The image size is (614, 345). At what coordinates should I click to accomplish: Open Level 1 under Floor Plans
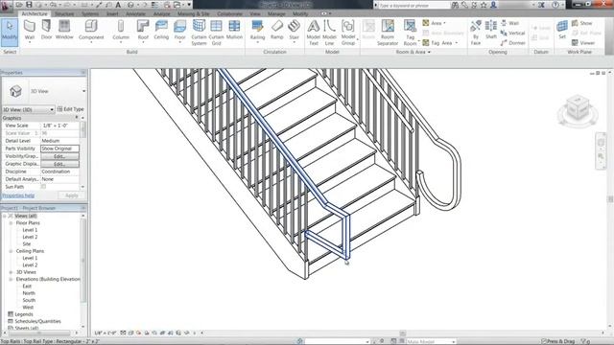click(x=30, y=230)
